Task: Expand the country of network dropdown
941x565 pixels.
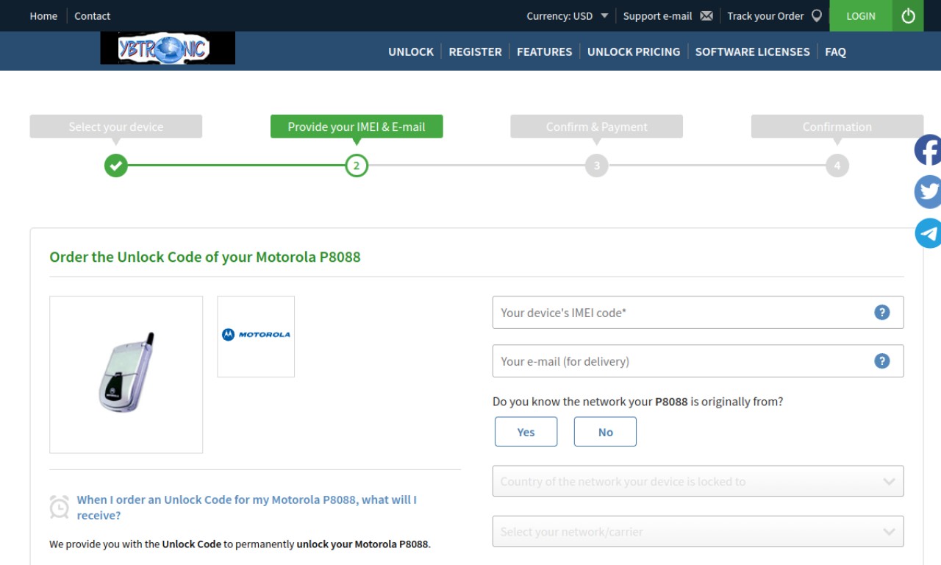Action: point(698,481)
